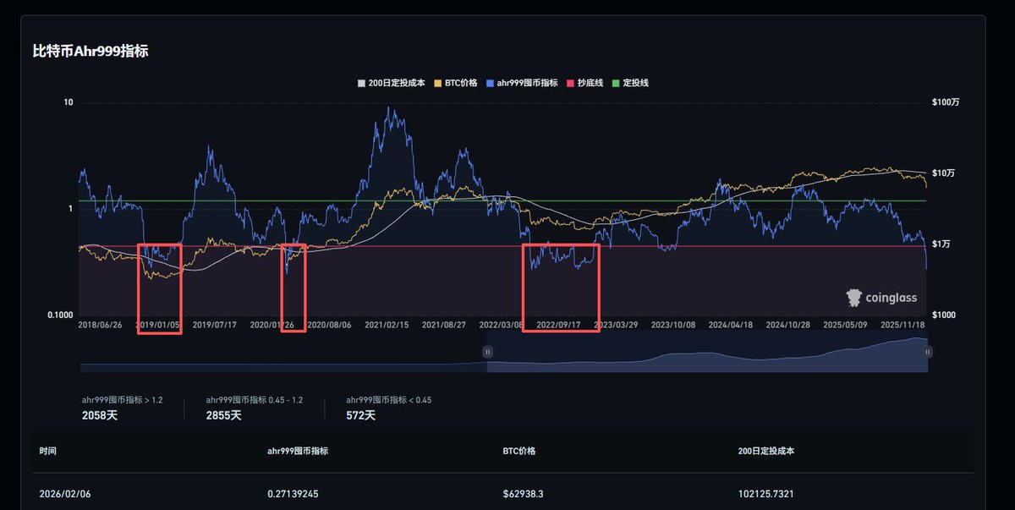Toggle the BTC价格 legend series

456,83
